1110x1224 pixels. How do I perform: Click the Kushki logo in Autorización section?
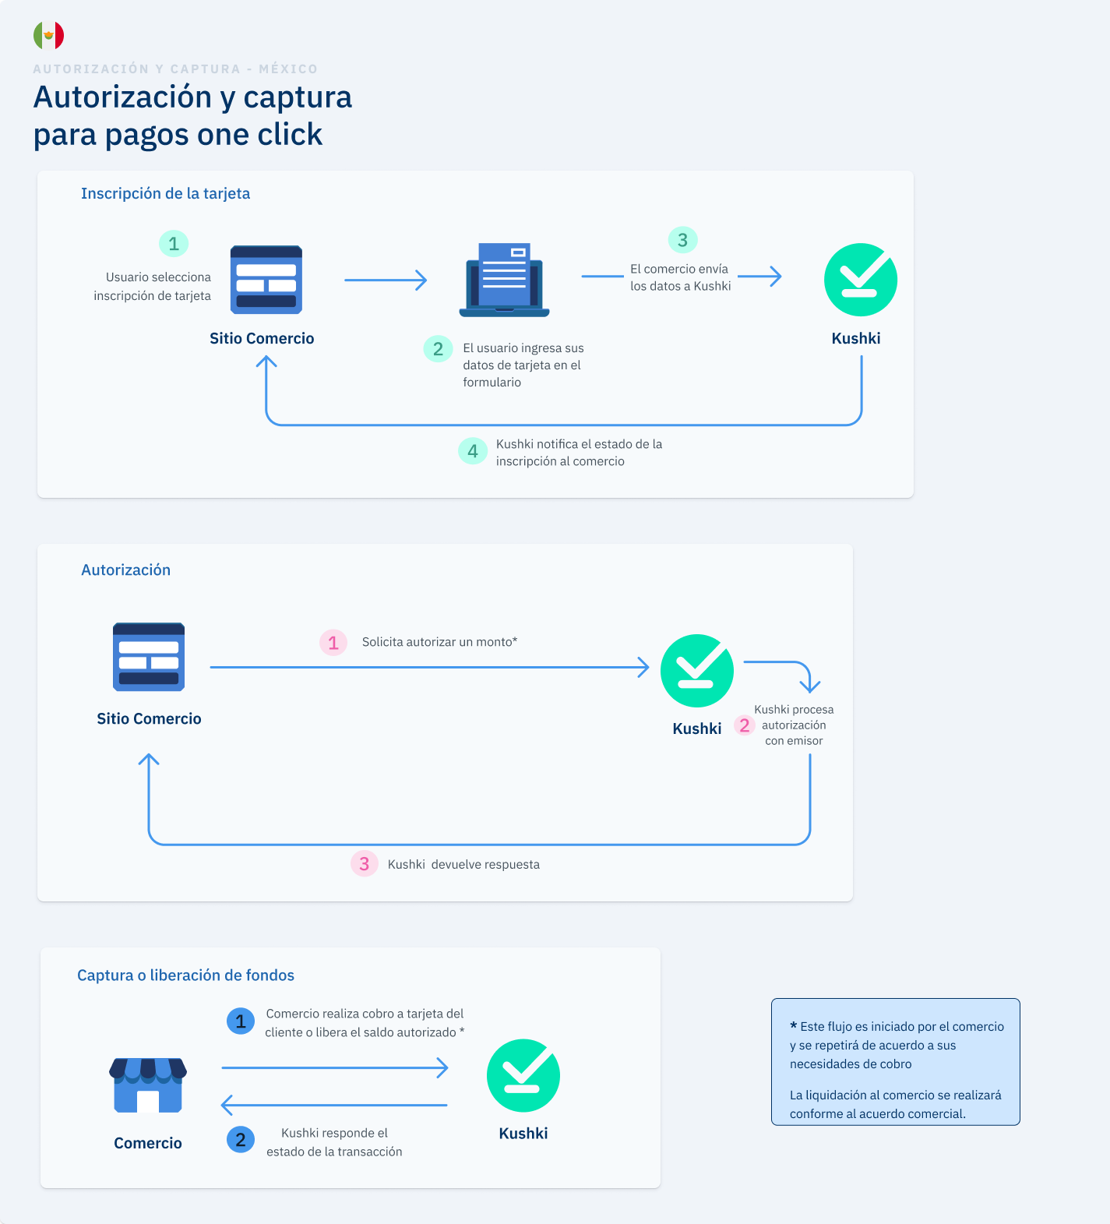697,671
